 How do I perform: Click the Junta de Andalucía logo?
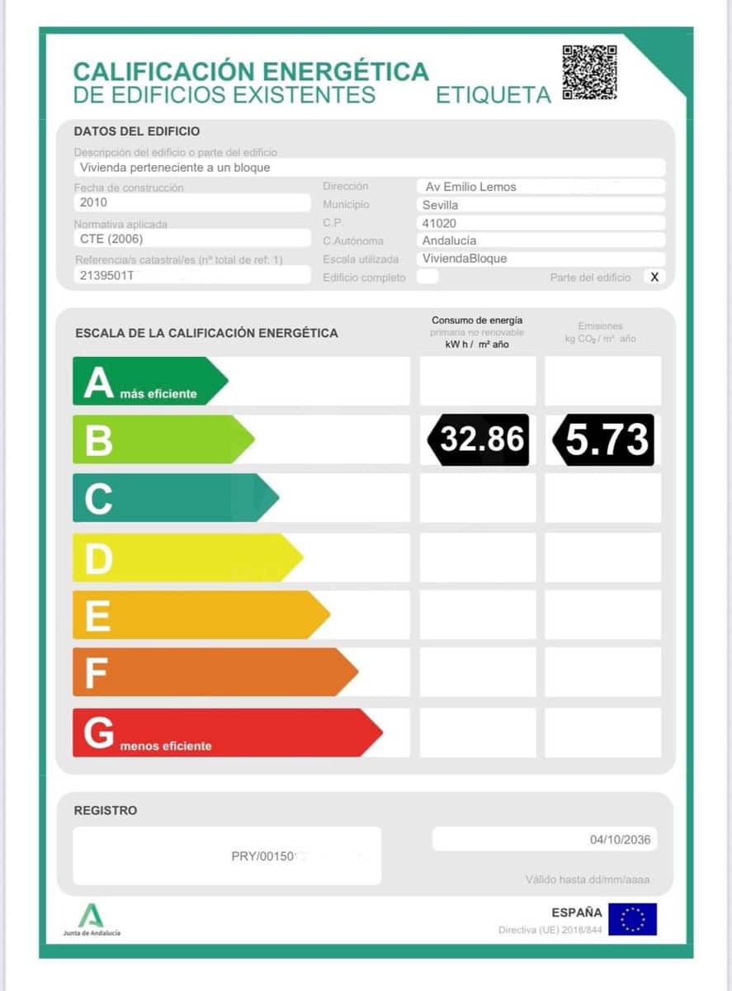tap(92, 919)
